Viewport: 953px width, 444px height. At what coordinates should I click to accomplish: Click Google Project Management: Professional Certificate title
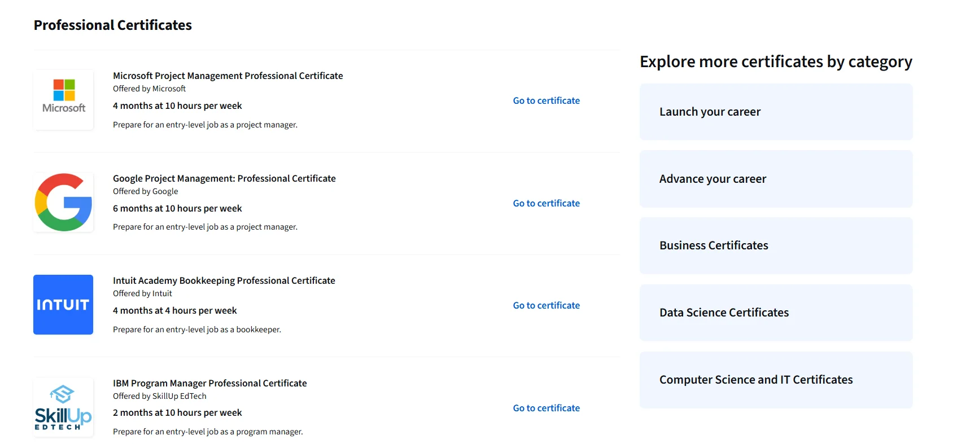224,178
